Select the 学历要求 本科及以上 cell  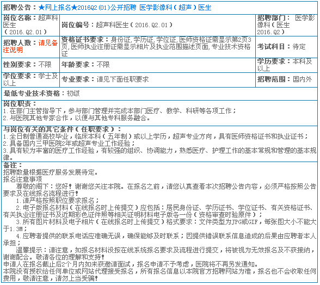click(x=286, y=65)
